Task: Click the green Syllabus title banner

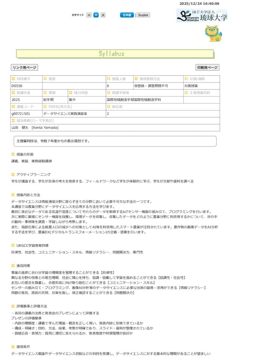Action: (115, 54)
